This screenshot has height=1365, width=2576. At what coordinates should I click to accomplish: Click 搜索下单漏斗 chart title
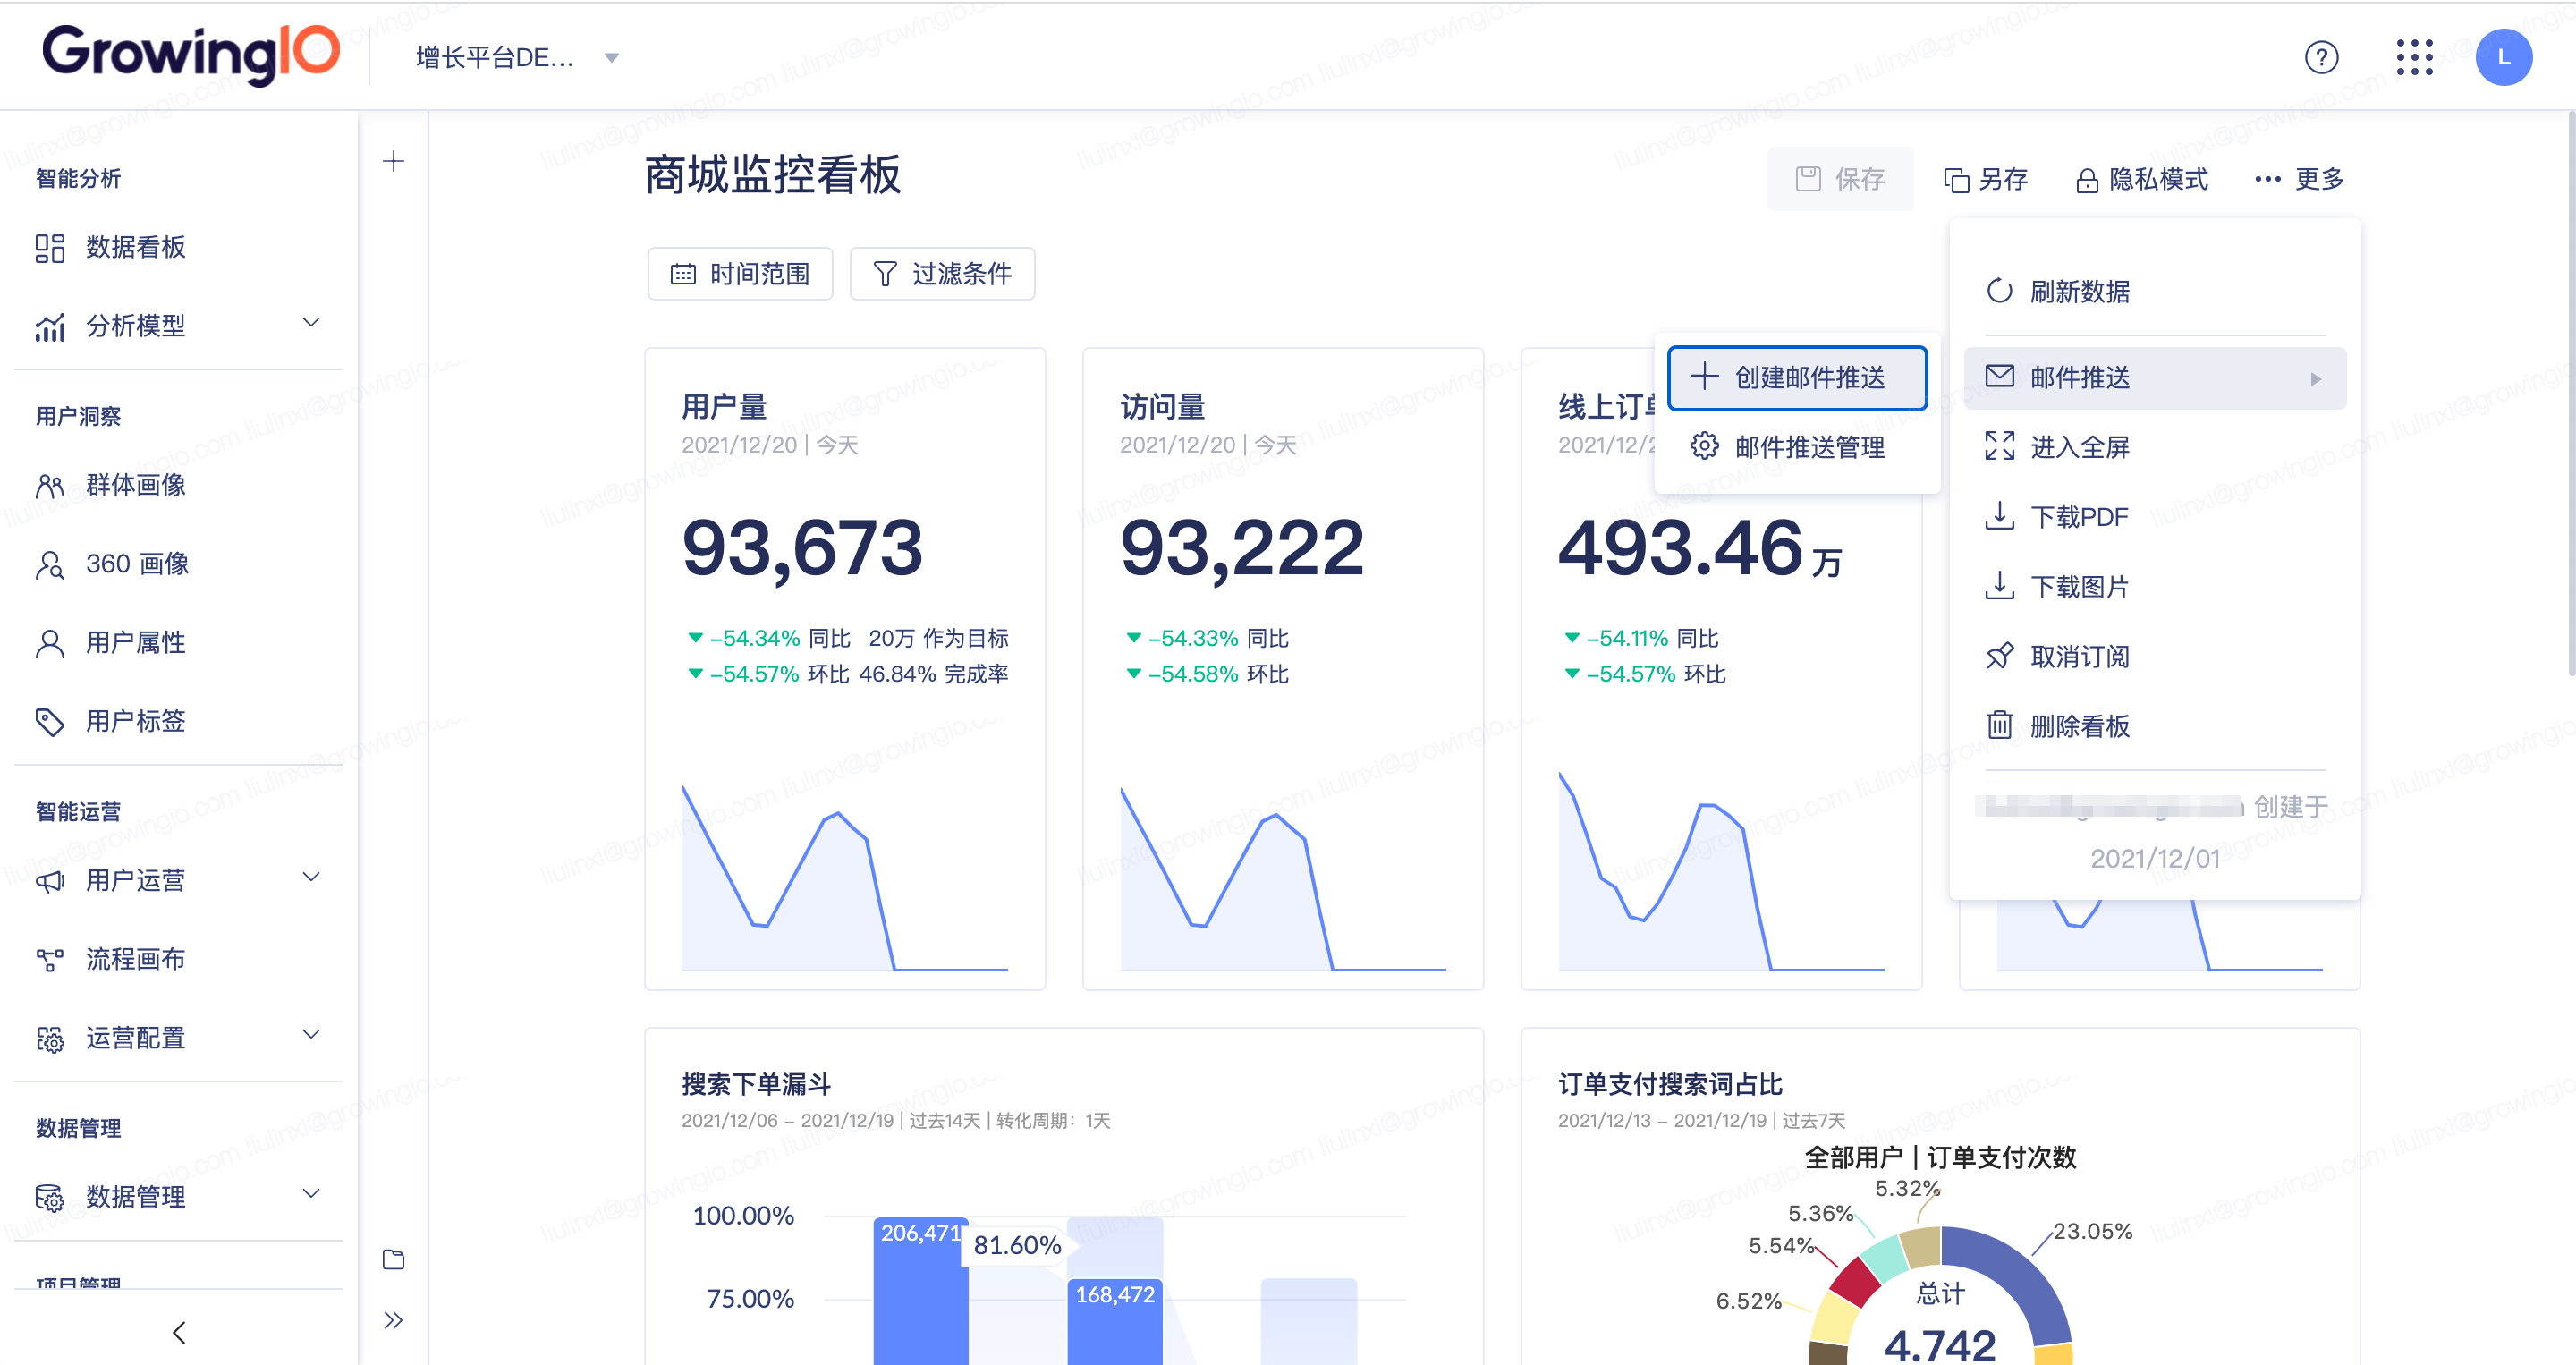coord(756,1084)
